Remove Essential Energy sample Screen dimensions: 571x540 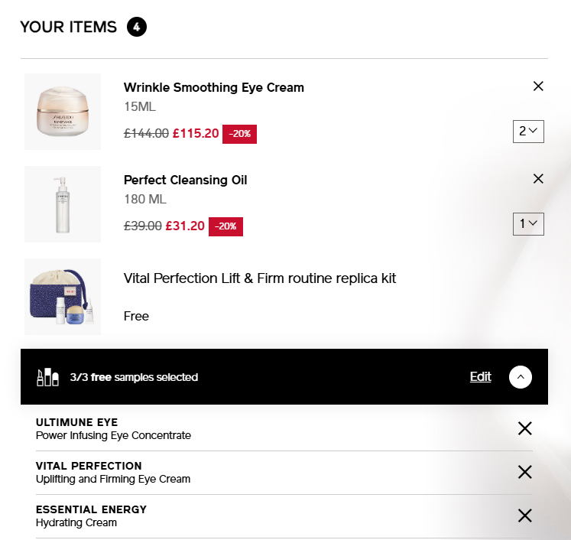524,516
